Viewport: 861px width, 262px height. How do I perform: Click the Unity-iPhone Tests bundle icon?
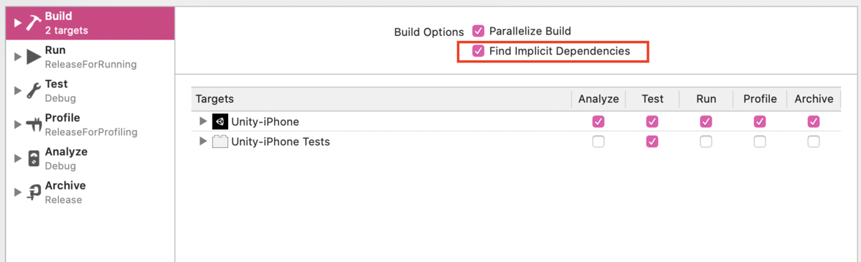pyautogui.click(x=220, y=141)
